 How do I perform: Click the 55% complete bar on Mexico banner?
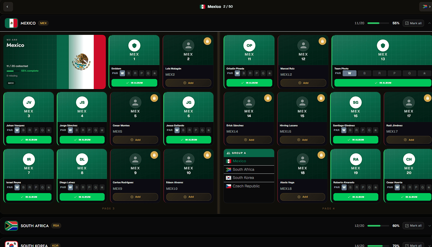[x=13, y=71]
